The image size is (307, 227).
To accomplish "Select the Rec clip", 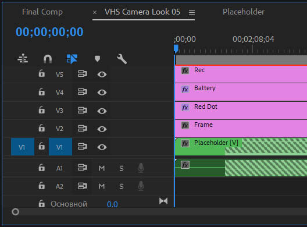I will click(x=241, y=74).
